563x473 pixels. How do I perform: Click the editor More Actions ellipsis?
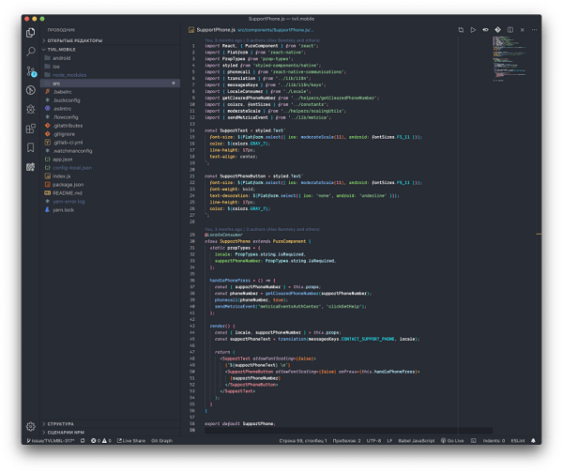tap(532, 31)
